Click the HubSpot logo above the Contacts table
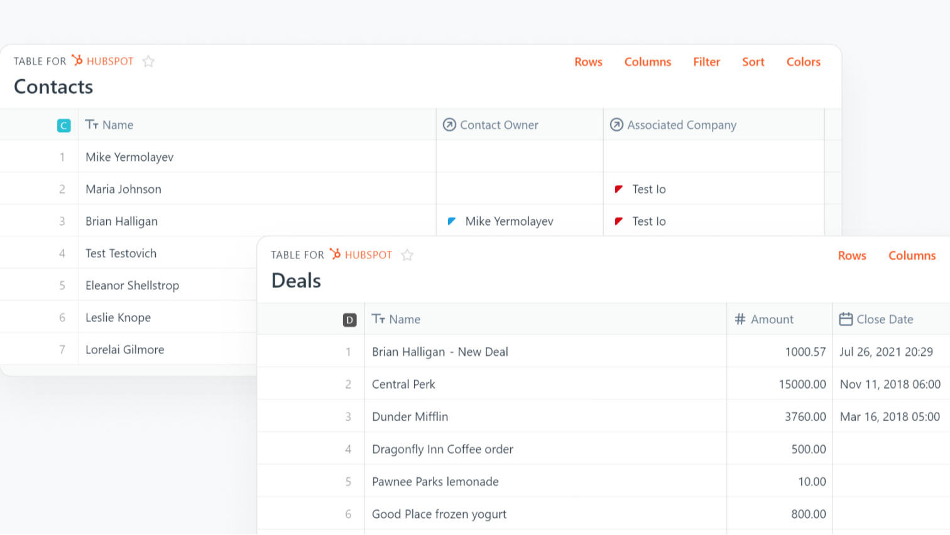This screenshot has height=535, width=950. 78,61
